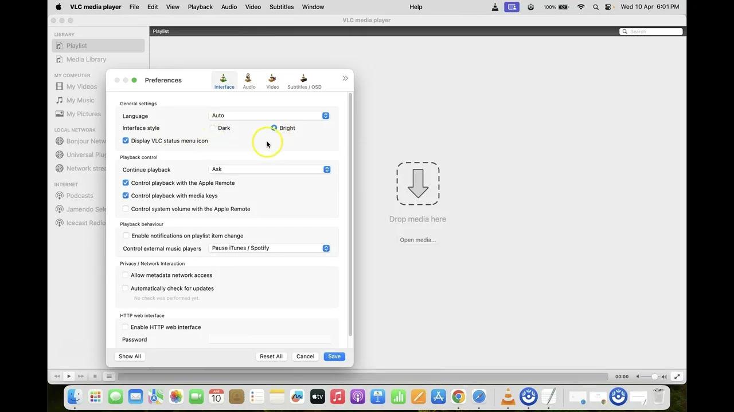The image size is (734, 412).
Task: Enable Automatically check for updates
Action: tap(125, 288)
